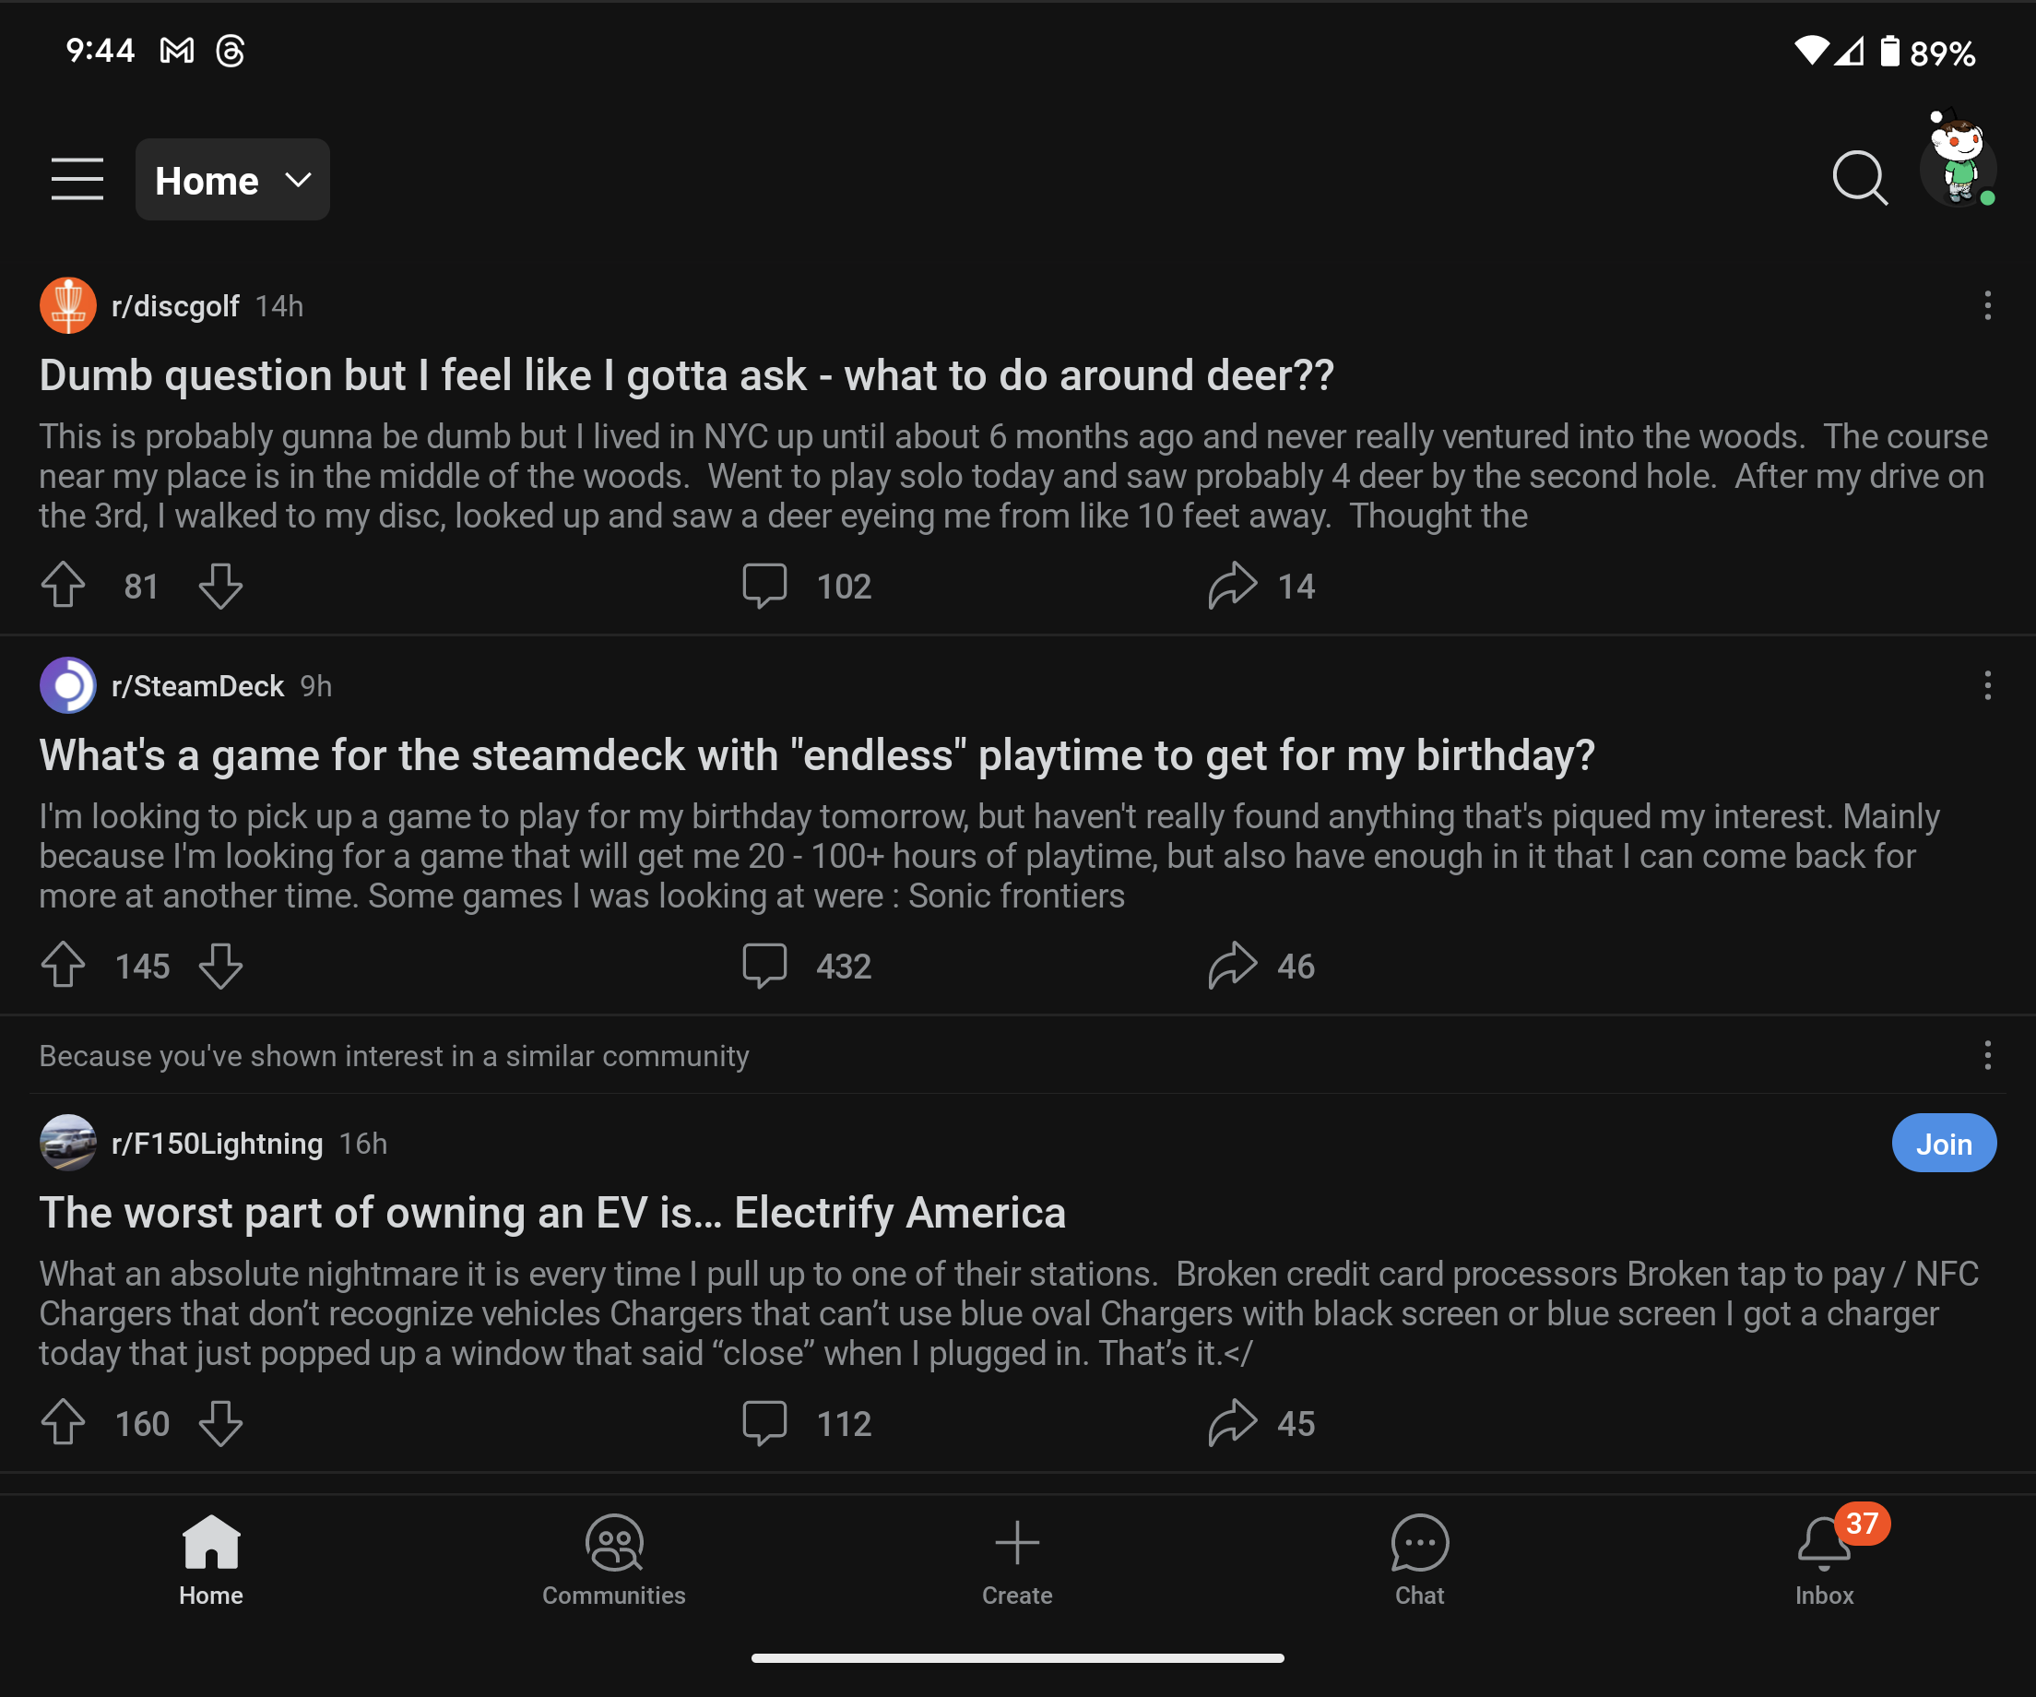2036x1697 pixels.
Task: Upvote the Electrify America post
Action: point(63,1422)
